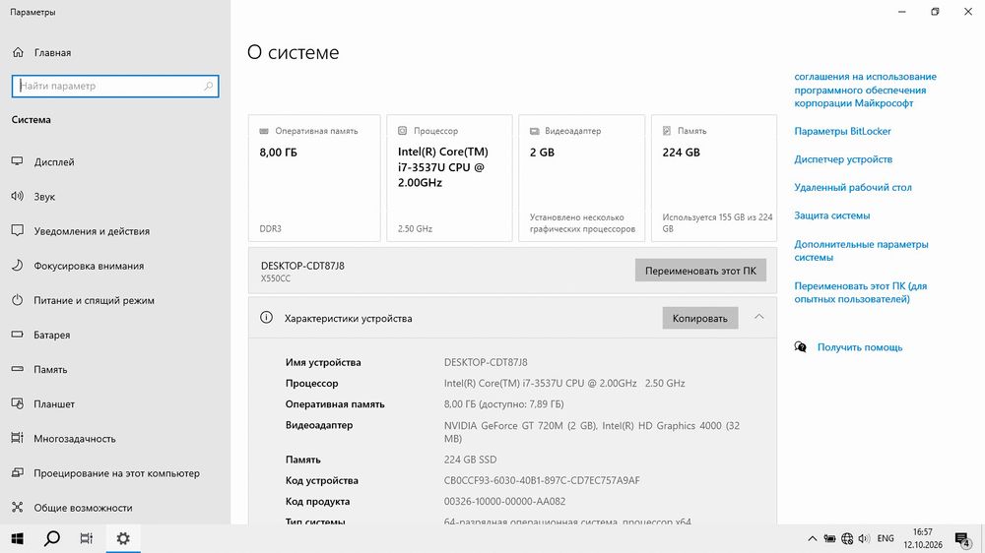Image resolution: width=985 pixels, height=553 pixels.
Task: Click the volume tray icon
Action: pos(864,538)
